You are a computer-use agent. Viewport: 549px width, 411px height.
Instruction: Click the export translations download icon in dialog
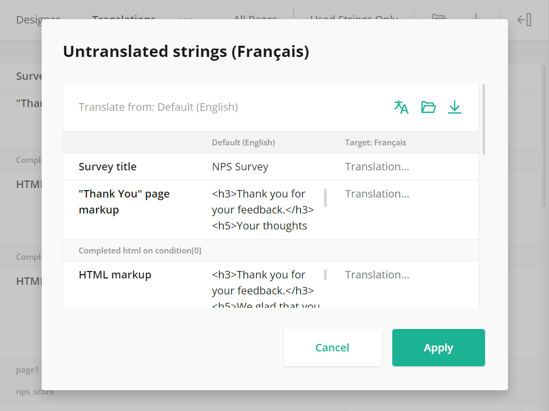pos(454,106)
